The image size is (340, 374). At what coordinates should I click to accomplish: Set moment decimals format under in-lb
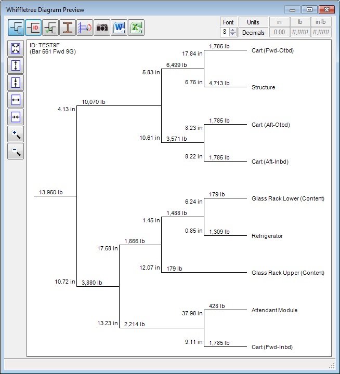click(x=321, y=32)
